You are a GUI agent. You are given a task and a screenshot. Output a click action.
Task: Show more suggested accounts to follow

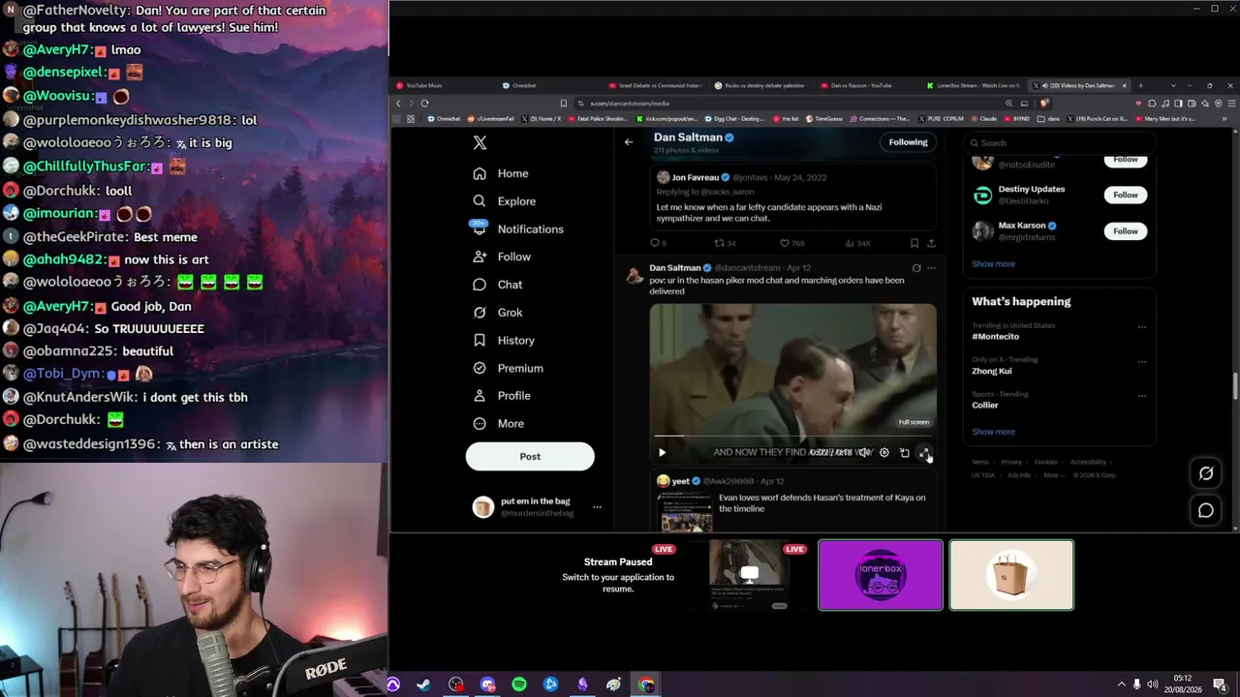click(993, 264)
